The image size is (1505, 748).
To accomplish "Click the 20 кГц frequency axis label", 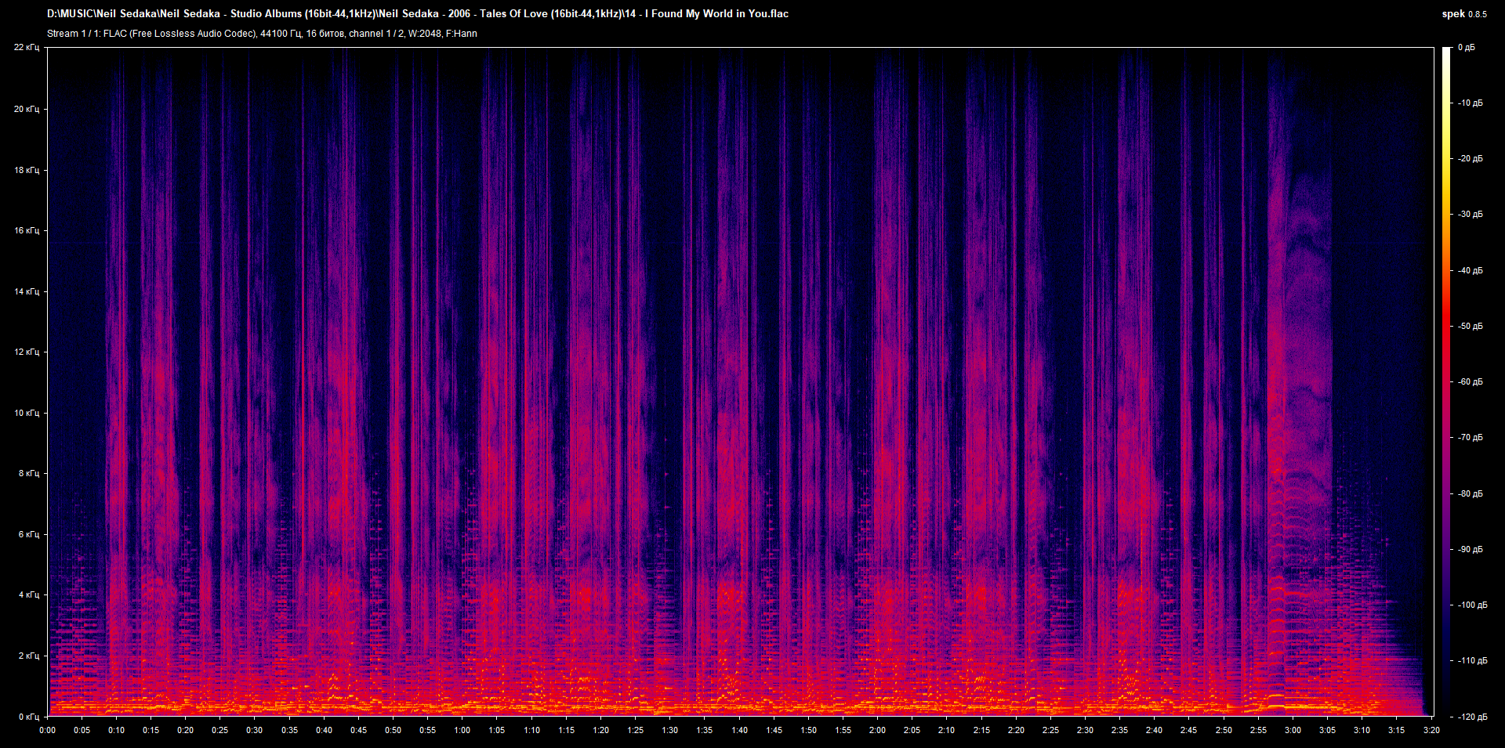I will point(27,109).
